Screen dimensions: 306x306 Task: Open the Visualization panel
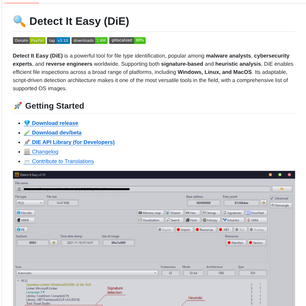pos(151,220)
